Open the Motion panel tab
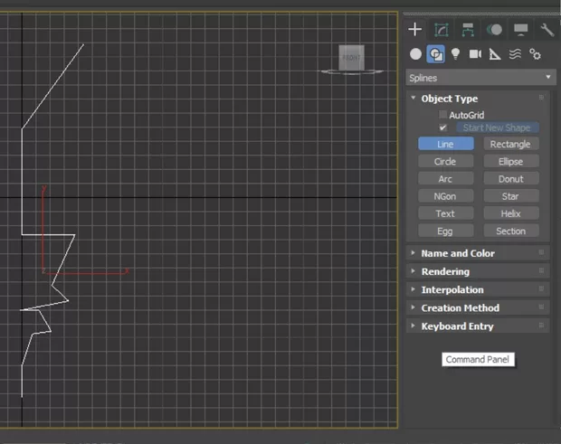This screenshot has width=561, height=444. tap(494, 30)
